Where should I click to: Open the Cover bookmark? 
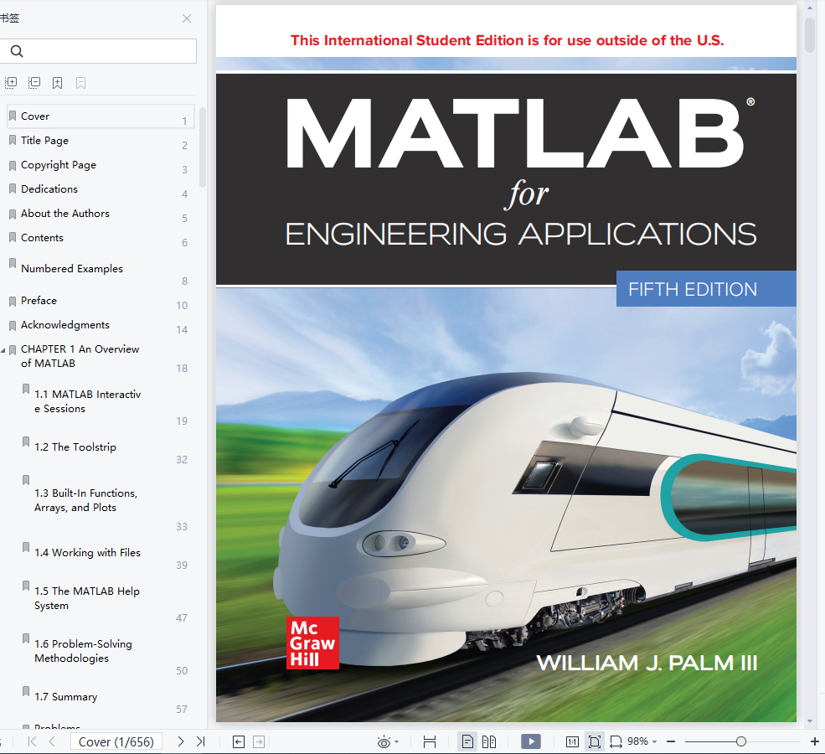tap(101, 116)
